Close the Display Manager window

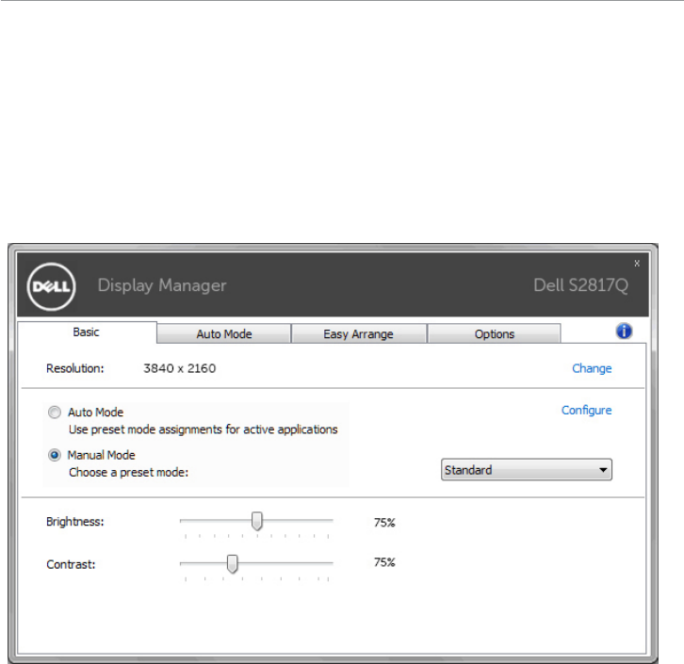(x=637, y=264)
